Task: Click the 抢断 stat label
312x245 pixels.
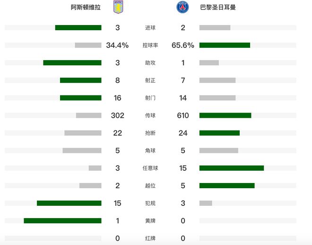Action: tap(150, 133)
